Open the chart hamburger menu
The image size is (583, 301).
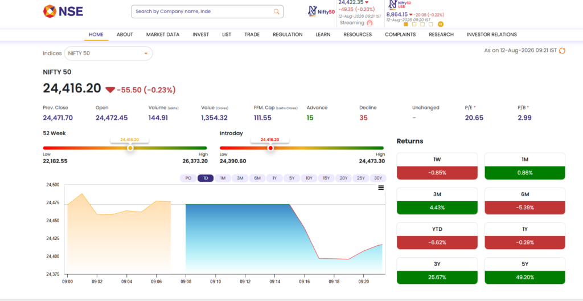pyautogui.click(x=381, y=188)
